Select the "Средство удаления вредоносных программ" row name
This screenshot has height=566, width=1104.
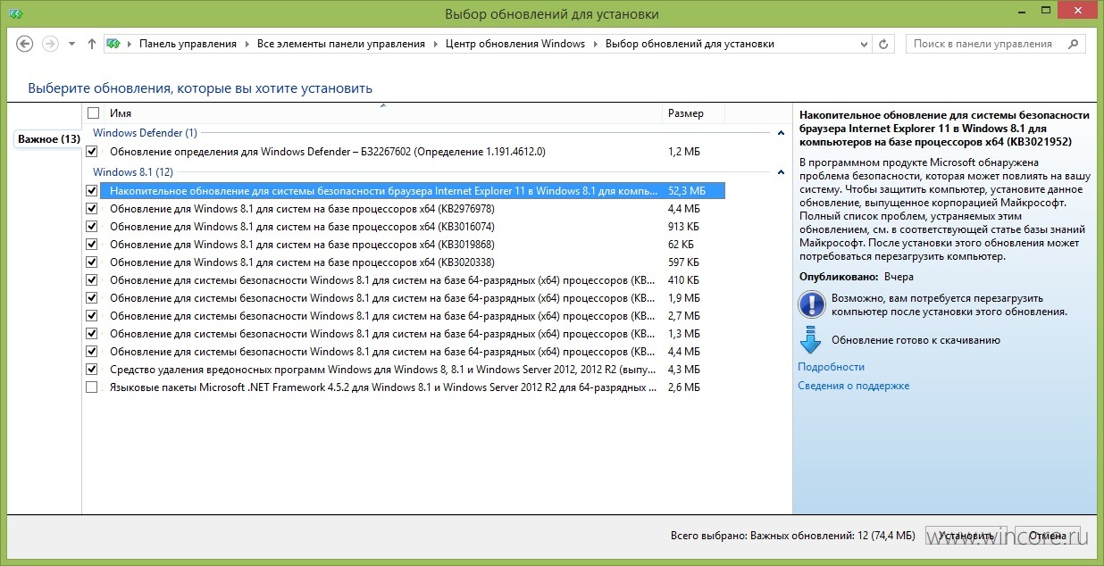coord(382,370)
